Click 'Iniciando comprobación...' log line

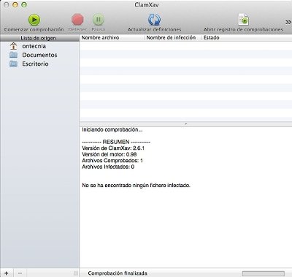click(112, 129)
